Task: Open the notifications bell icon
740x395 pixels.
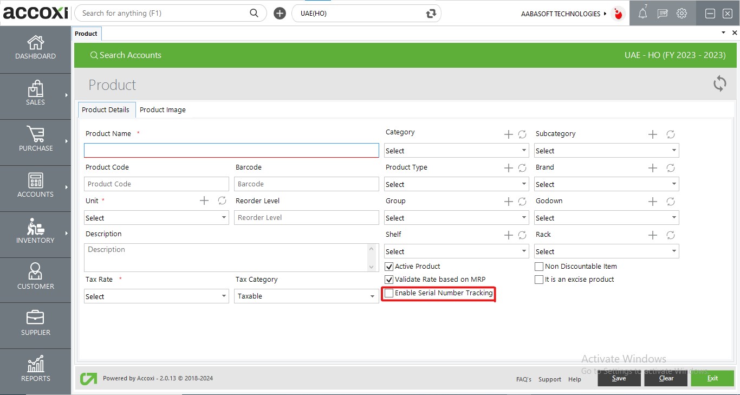Action: 642,14
